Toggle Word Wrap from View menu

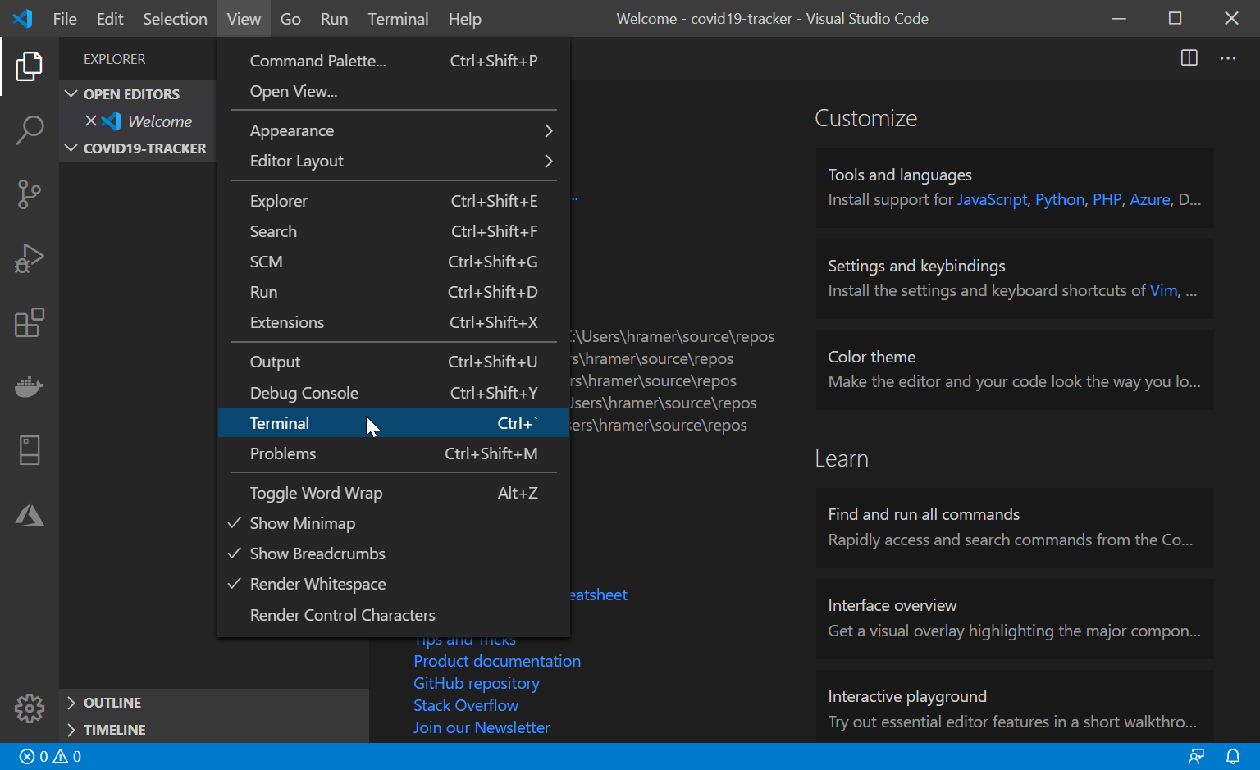(394, 493)
